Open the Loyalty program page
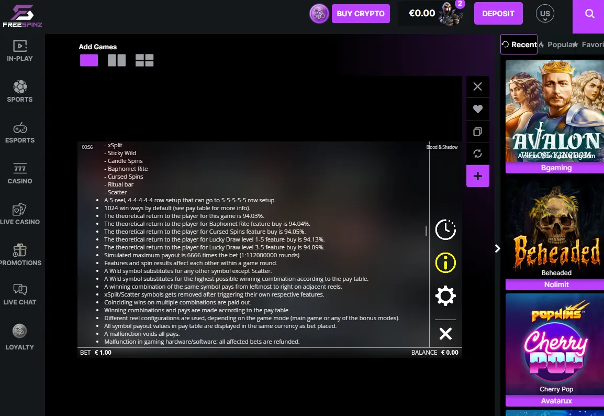Viewport: 604px width, 416px height. click(x=20, y=337)
